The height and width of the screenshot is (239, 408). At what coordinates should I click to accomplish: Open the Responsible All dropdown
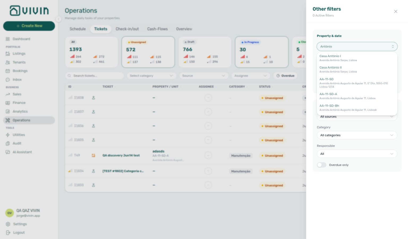click(x=357, y=154)
